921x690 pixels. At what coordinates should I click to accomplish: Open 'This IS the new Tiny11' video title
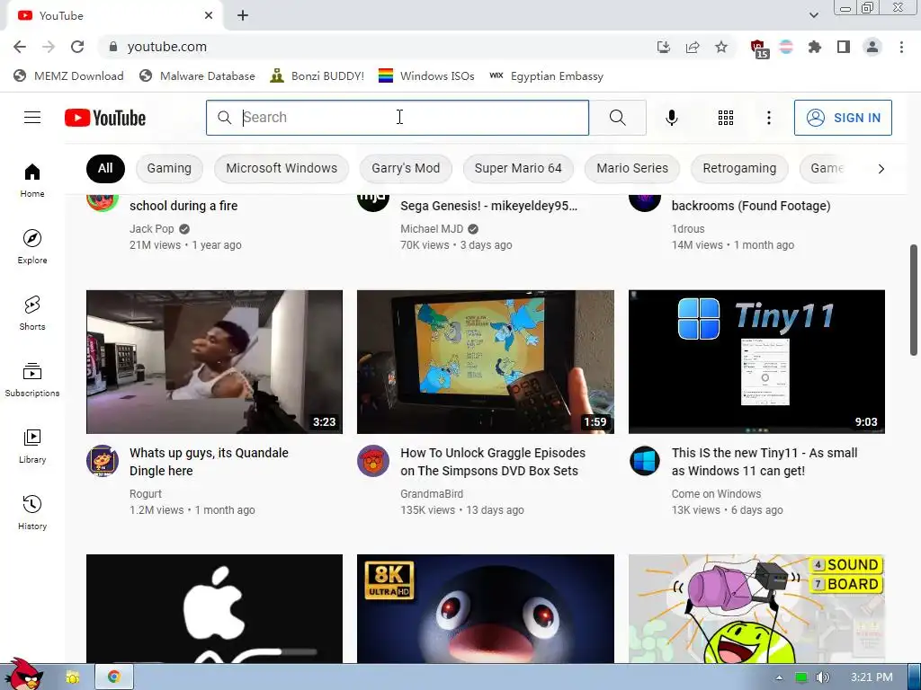pos(765,462)
